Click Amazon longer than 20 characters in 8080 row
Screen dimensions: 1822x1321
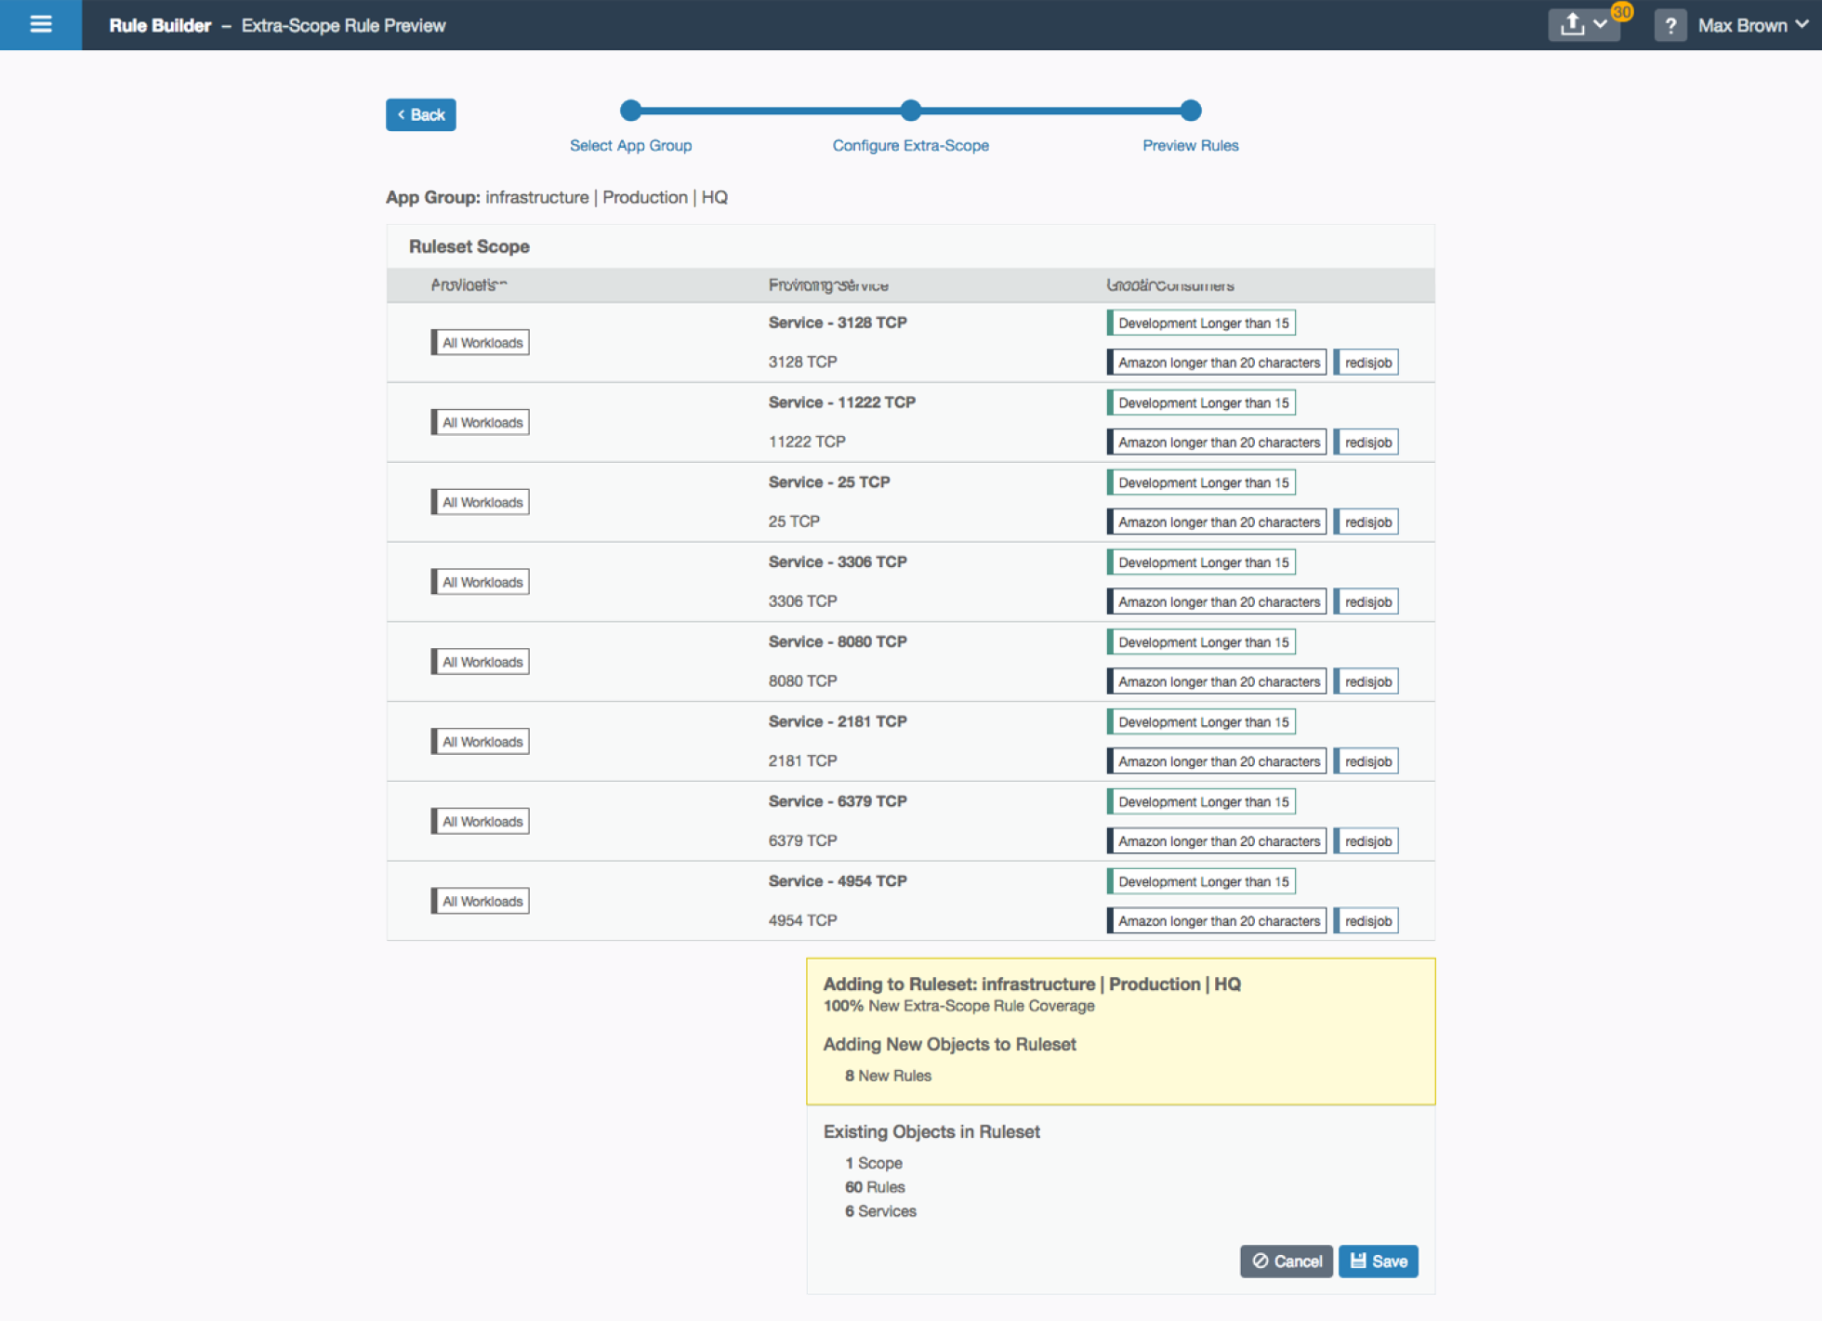pos(1218,681)
